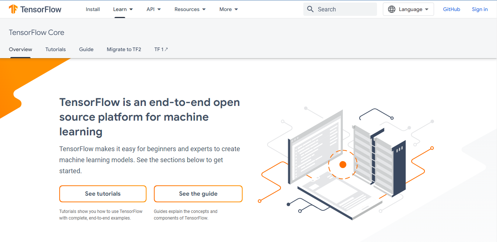Click the See the guide button

pyautogui.click(x=198, y=194)
